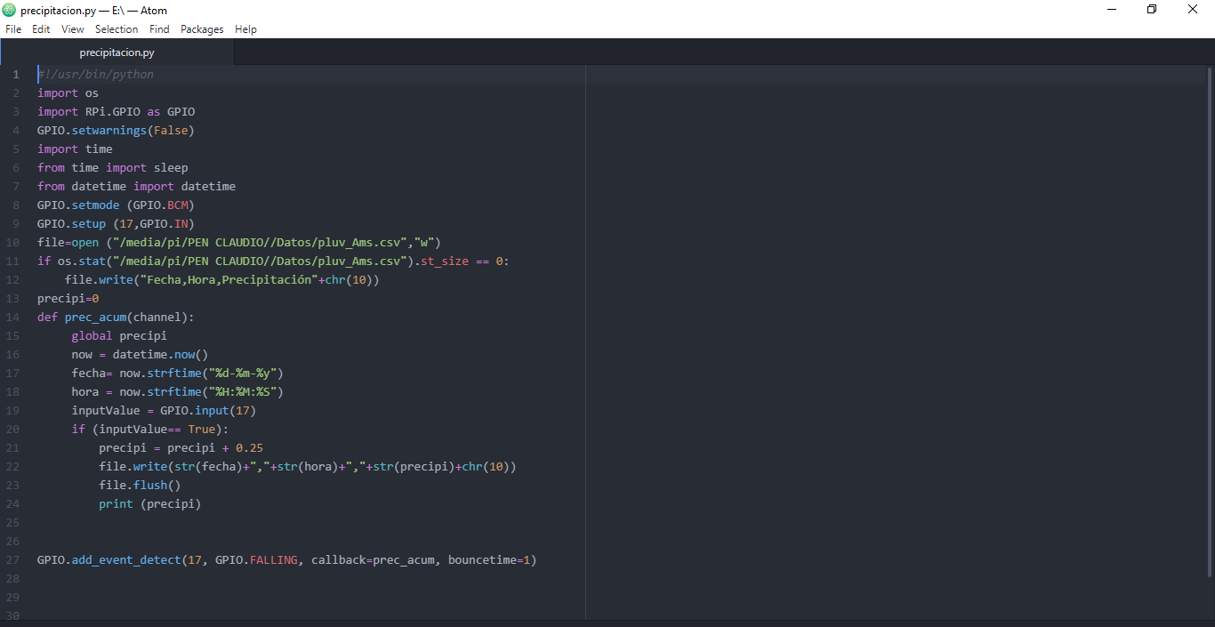Close the Atom window
The width and height of the screenshot is (1215, 627).
coord(1193,10)
